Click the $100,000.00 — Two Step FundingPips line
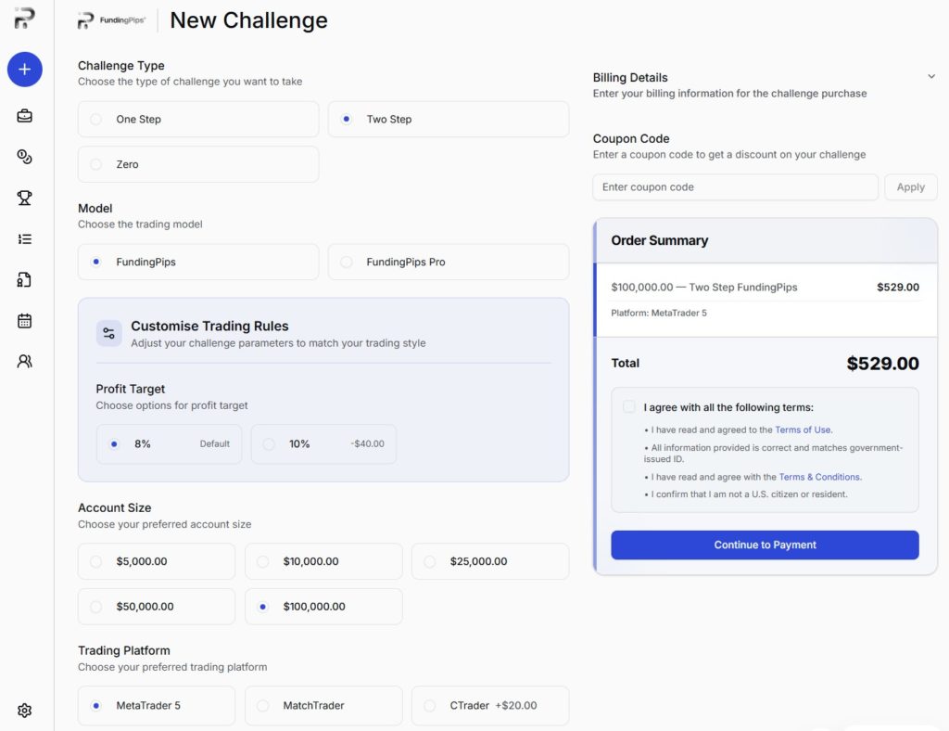This screenshot has width=949, height=731. tap(704, 287)
